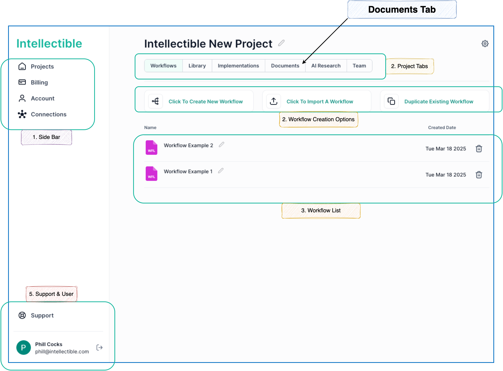503x371 pixels.
Task: Open Workflow Example 1 WFL file icon
Action: click(x=151, y=174)
